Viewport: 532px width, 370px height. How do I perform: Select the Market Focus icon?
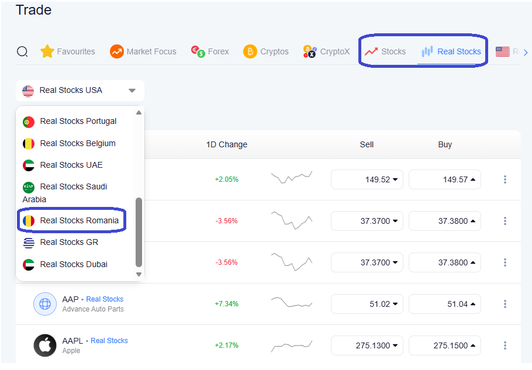click(x=116, y=51)
